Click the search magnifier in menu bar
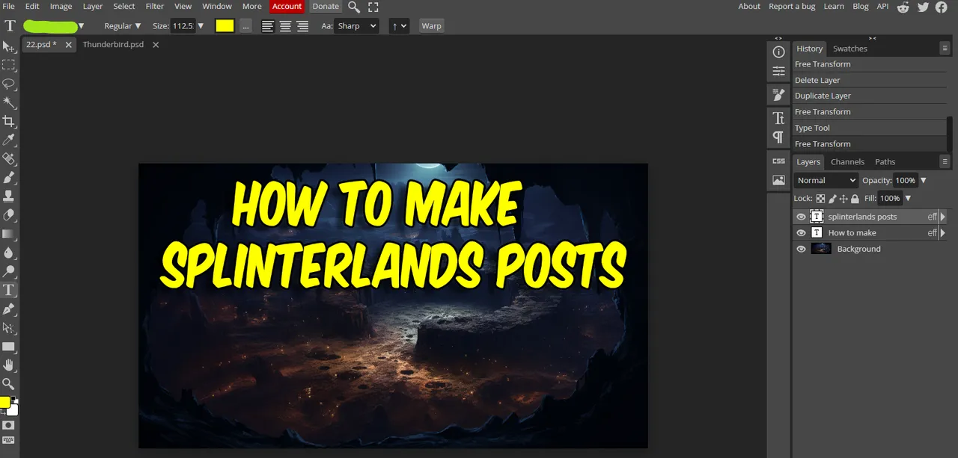This screenshot has width=958, height=458. [354, 7]
